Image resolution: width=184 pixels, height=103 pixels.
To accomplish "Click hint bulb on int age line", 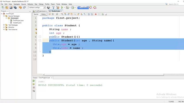I will tap(36, 33).
